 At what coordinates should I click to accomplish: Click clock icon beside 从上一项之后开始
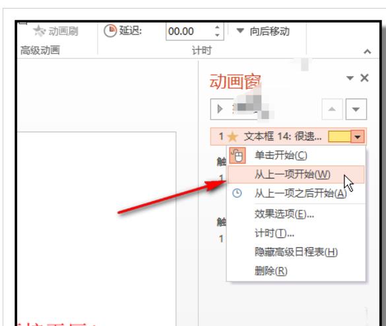tap(237, 193)
